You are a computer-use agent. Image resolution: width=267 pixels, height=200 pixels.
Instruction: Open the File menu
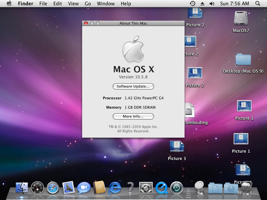43,4
